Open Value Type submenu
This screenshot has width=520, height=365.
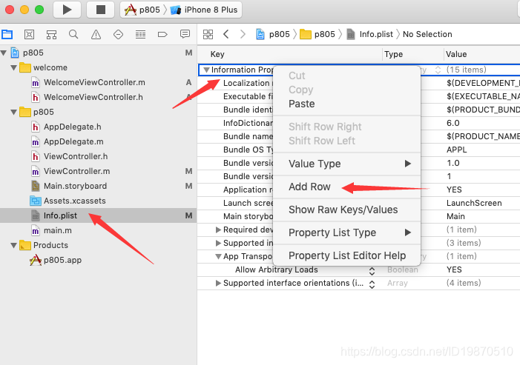346,164
